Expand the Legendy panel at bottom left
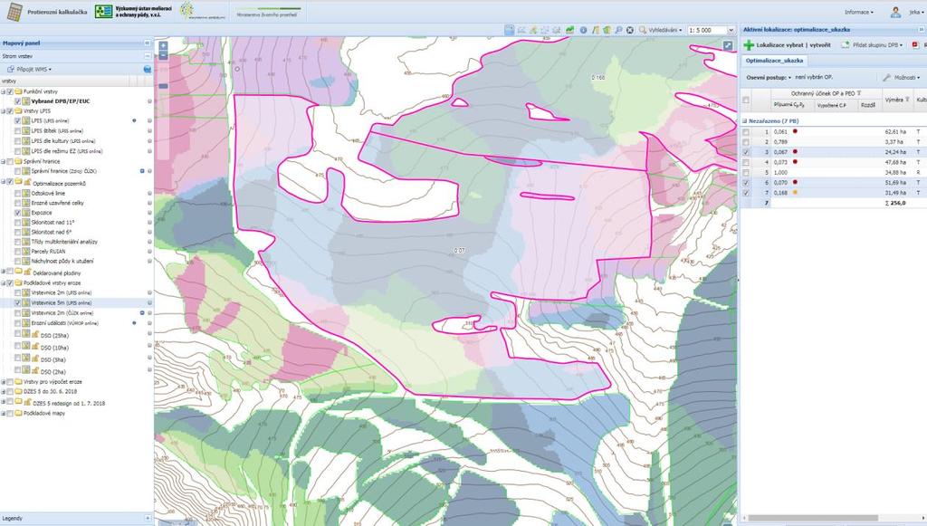This screenshot has height=526, width=927. 148,518
